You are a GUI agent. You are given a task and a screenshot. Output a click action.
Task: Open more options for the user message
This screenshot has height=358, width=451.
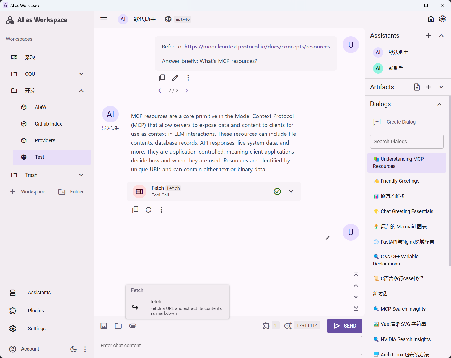[188, 78]
